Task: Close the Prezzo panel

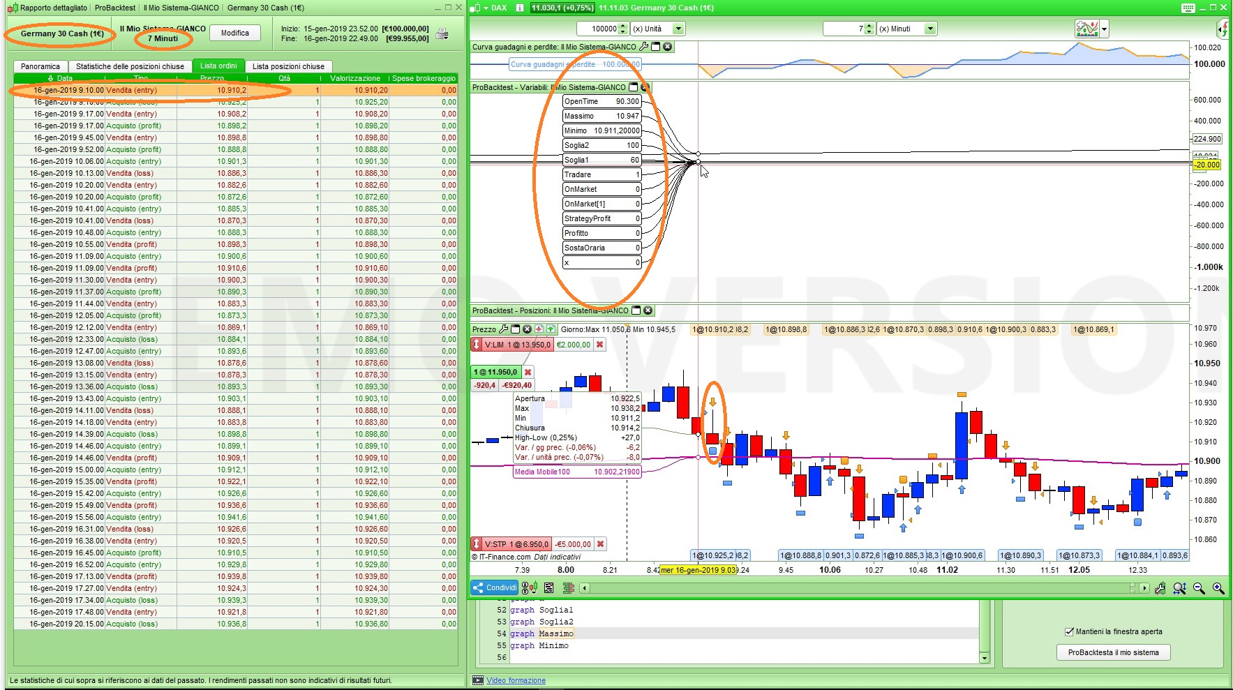Action: [528, 329]
